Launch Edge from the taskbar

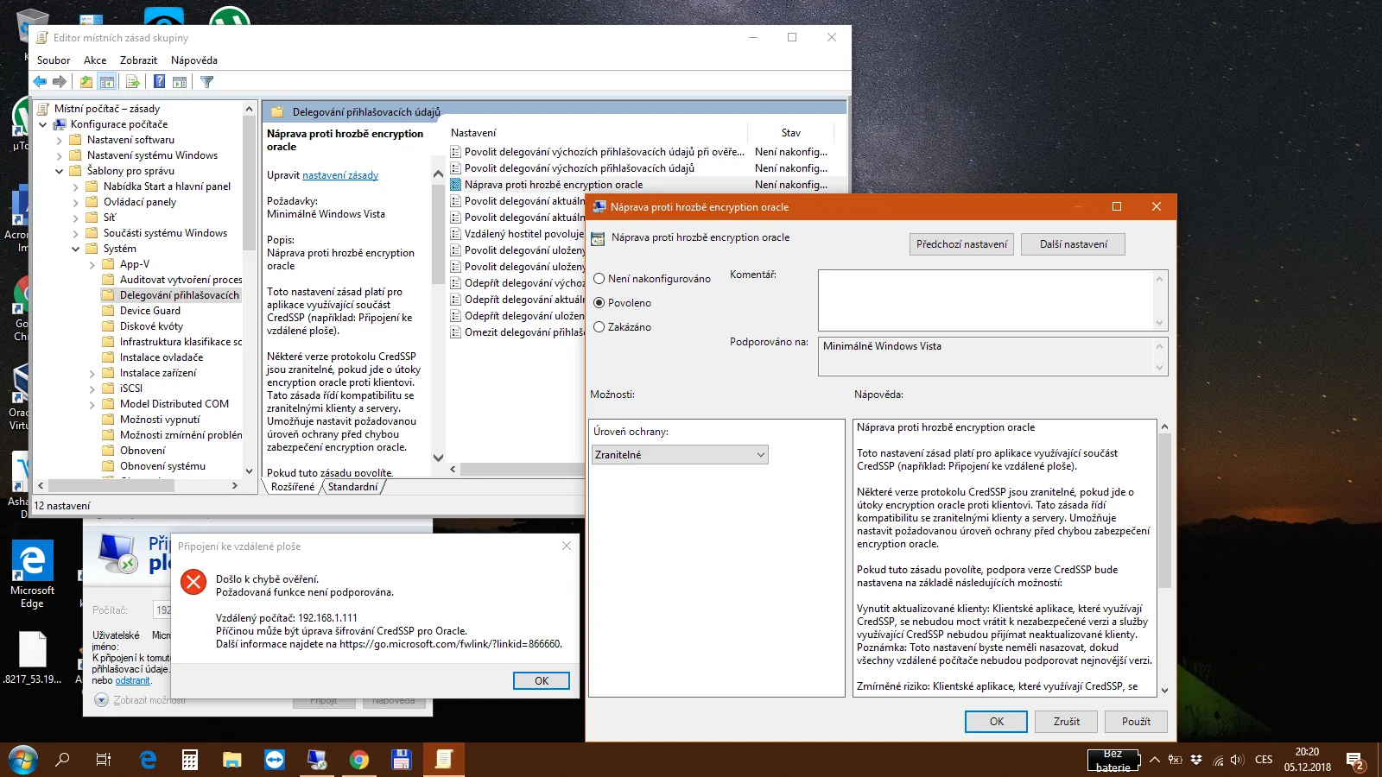(x=148, y=760)
